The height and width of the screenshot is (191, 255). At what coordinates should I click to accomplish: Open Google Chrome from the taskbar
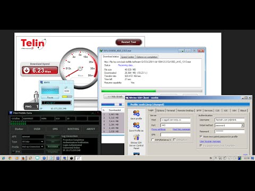coord(10,158)
